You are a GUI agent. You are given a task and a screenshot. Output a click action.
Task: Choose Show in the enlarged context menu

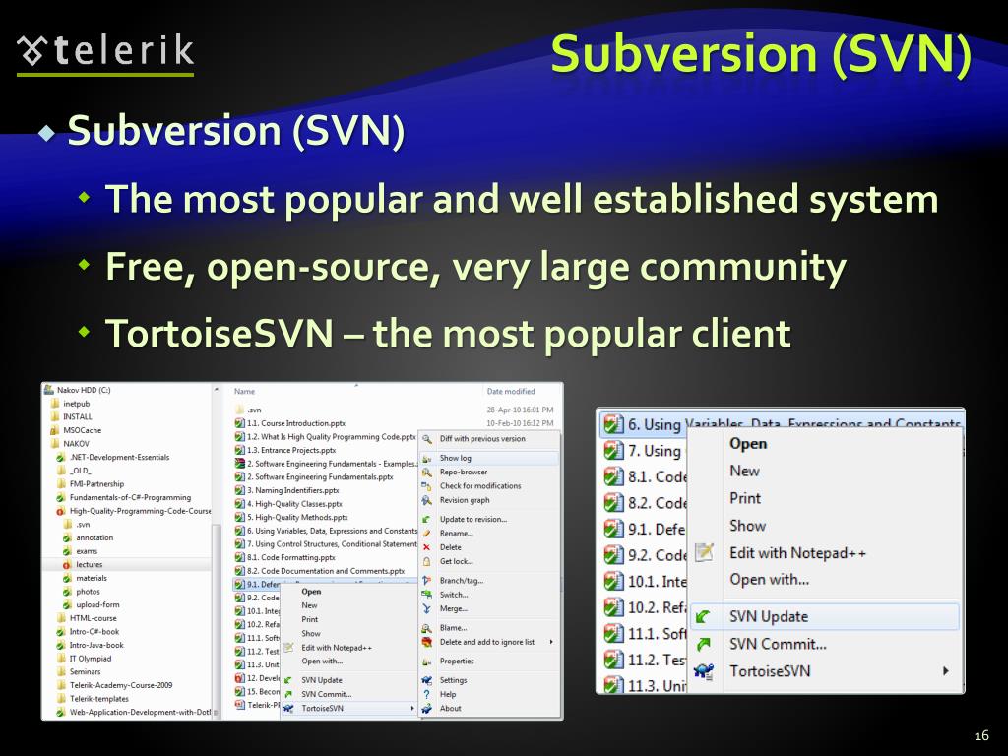tap(748, 526)
